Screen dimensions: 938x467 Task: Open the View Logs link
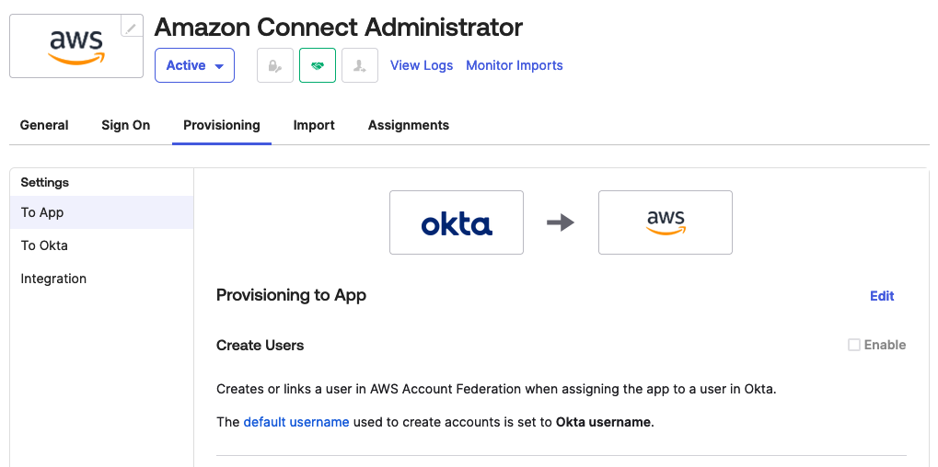(x=422, y=65)
